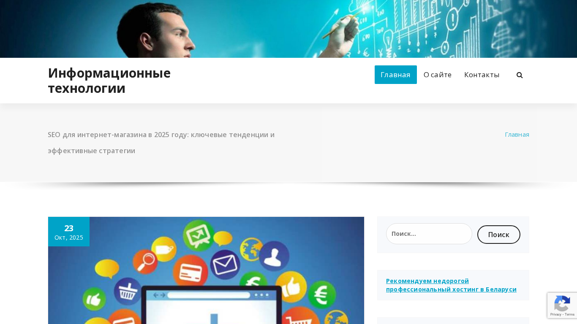Image resolution: width=577 pixels, height=324 pixels.
Task: Open the reCAPTCHA Privacy link
Action: click(x=556, y=315)
